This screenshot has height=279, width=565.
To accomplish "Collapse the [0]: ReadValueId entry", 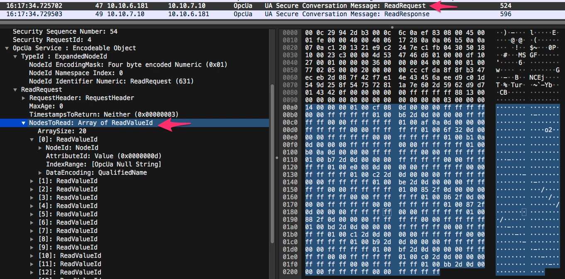I will click(32, 139).
